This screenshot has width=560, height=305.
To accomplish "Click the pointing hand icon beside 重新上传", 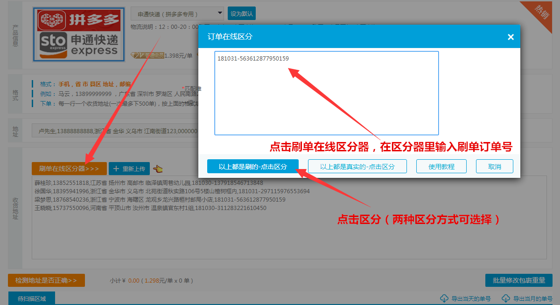I will click(158, 169).
